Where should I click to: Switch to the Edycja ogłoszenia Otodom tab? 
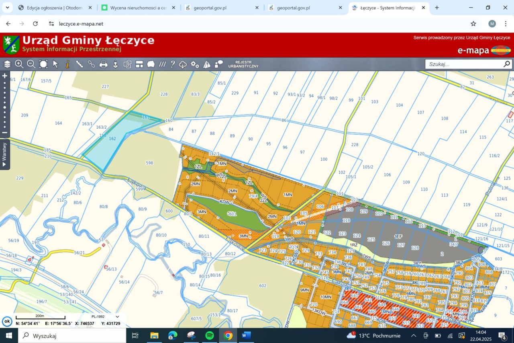tap(55, 8)
